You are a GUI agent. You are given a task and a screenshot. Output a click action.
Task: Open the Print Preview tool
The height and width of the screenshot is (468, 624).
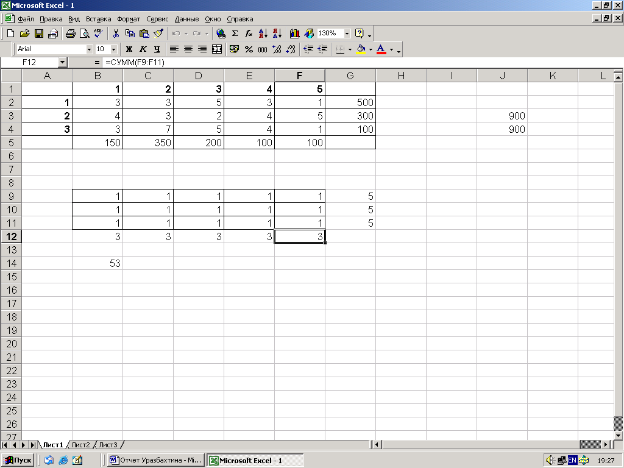[x=84, y=34]
